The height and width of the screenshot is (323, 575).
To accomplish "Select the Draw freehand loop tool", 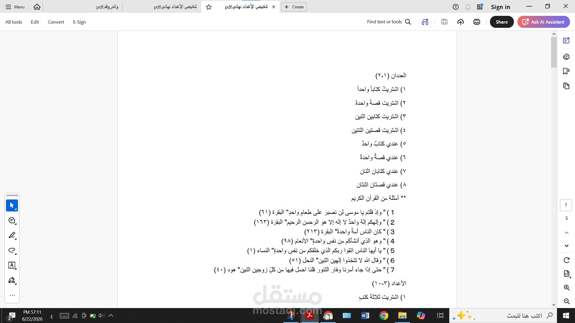I will click(12, 250).
